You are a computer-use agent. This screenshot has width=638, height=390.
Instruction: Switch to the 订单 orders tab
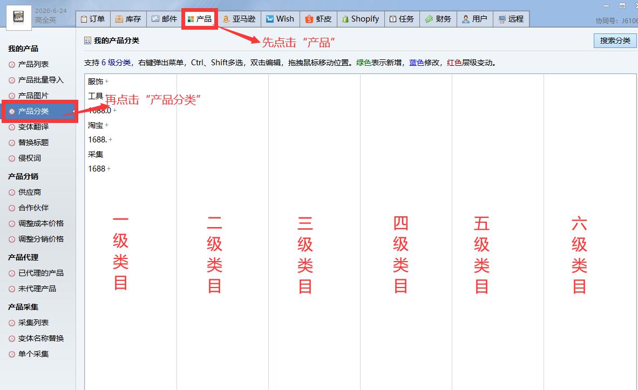coord(92,19)
